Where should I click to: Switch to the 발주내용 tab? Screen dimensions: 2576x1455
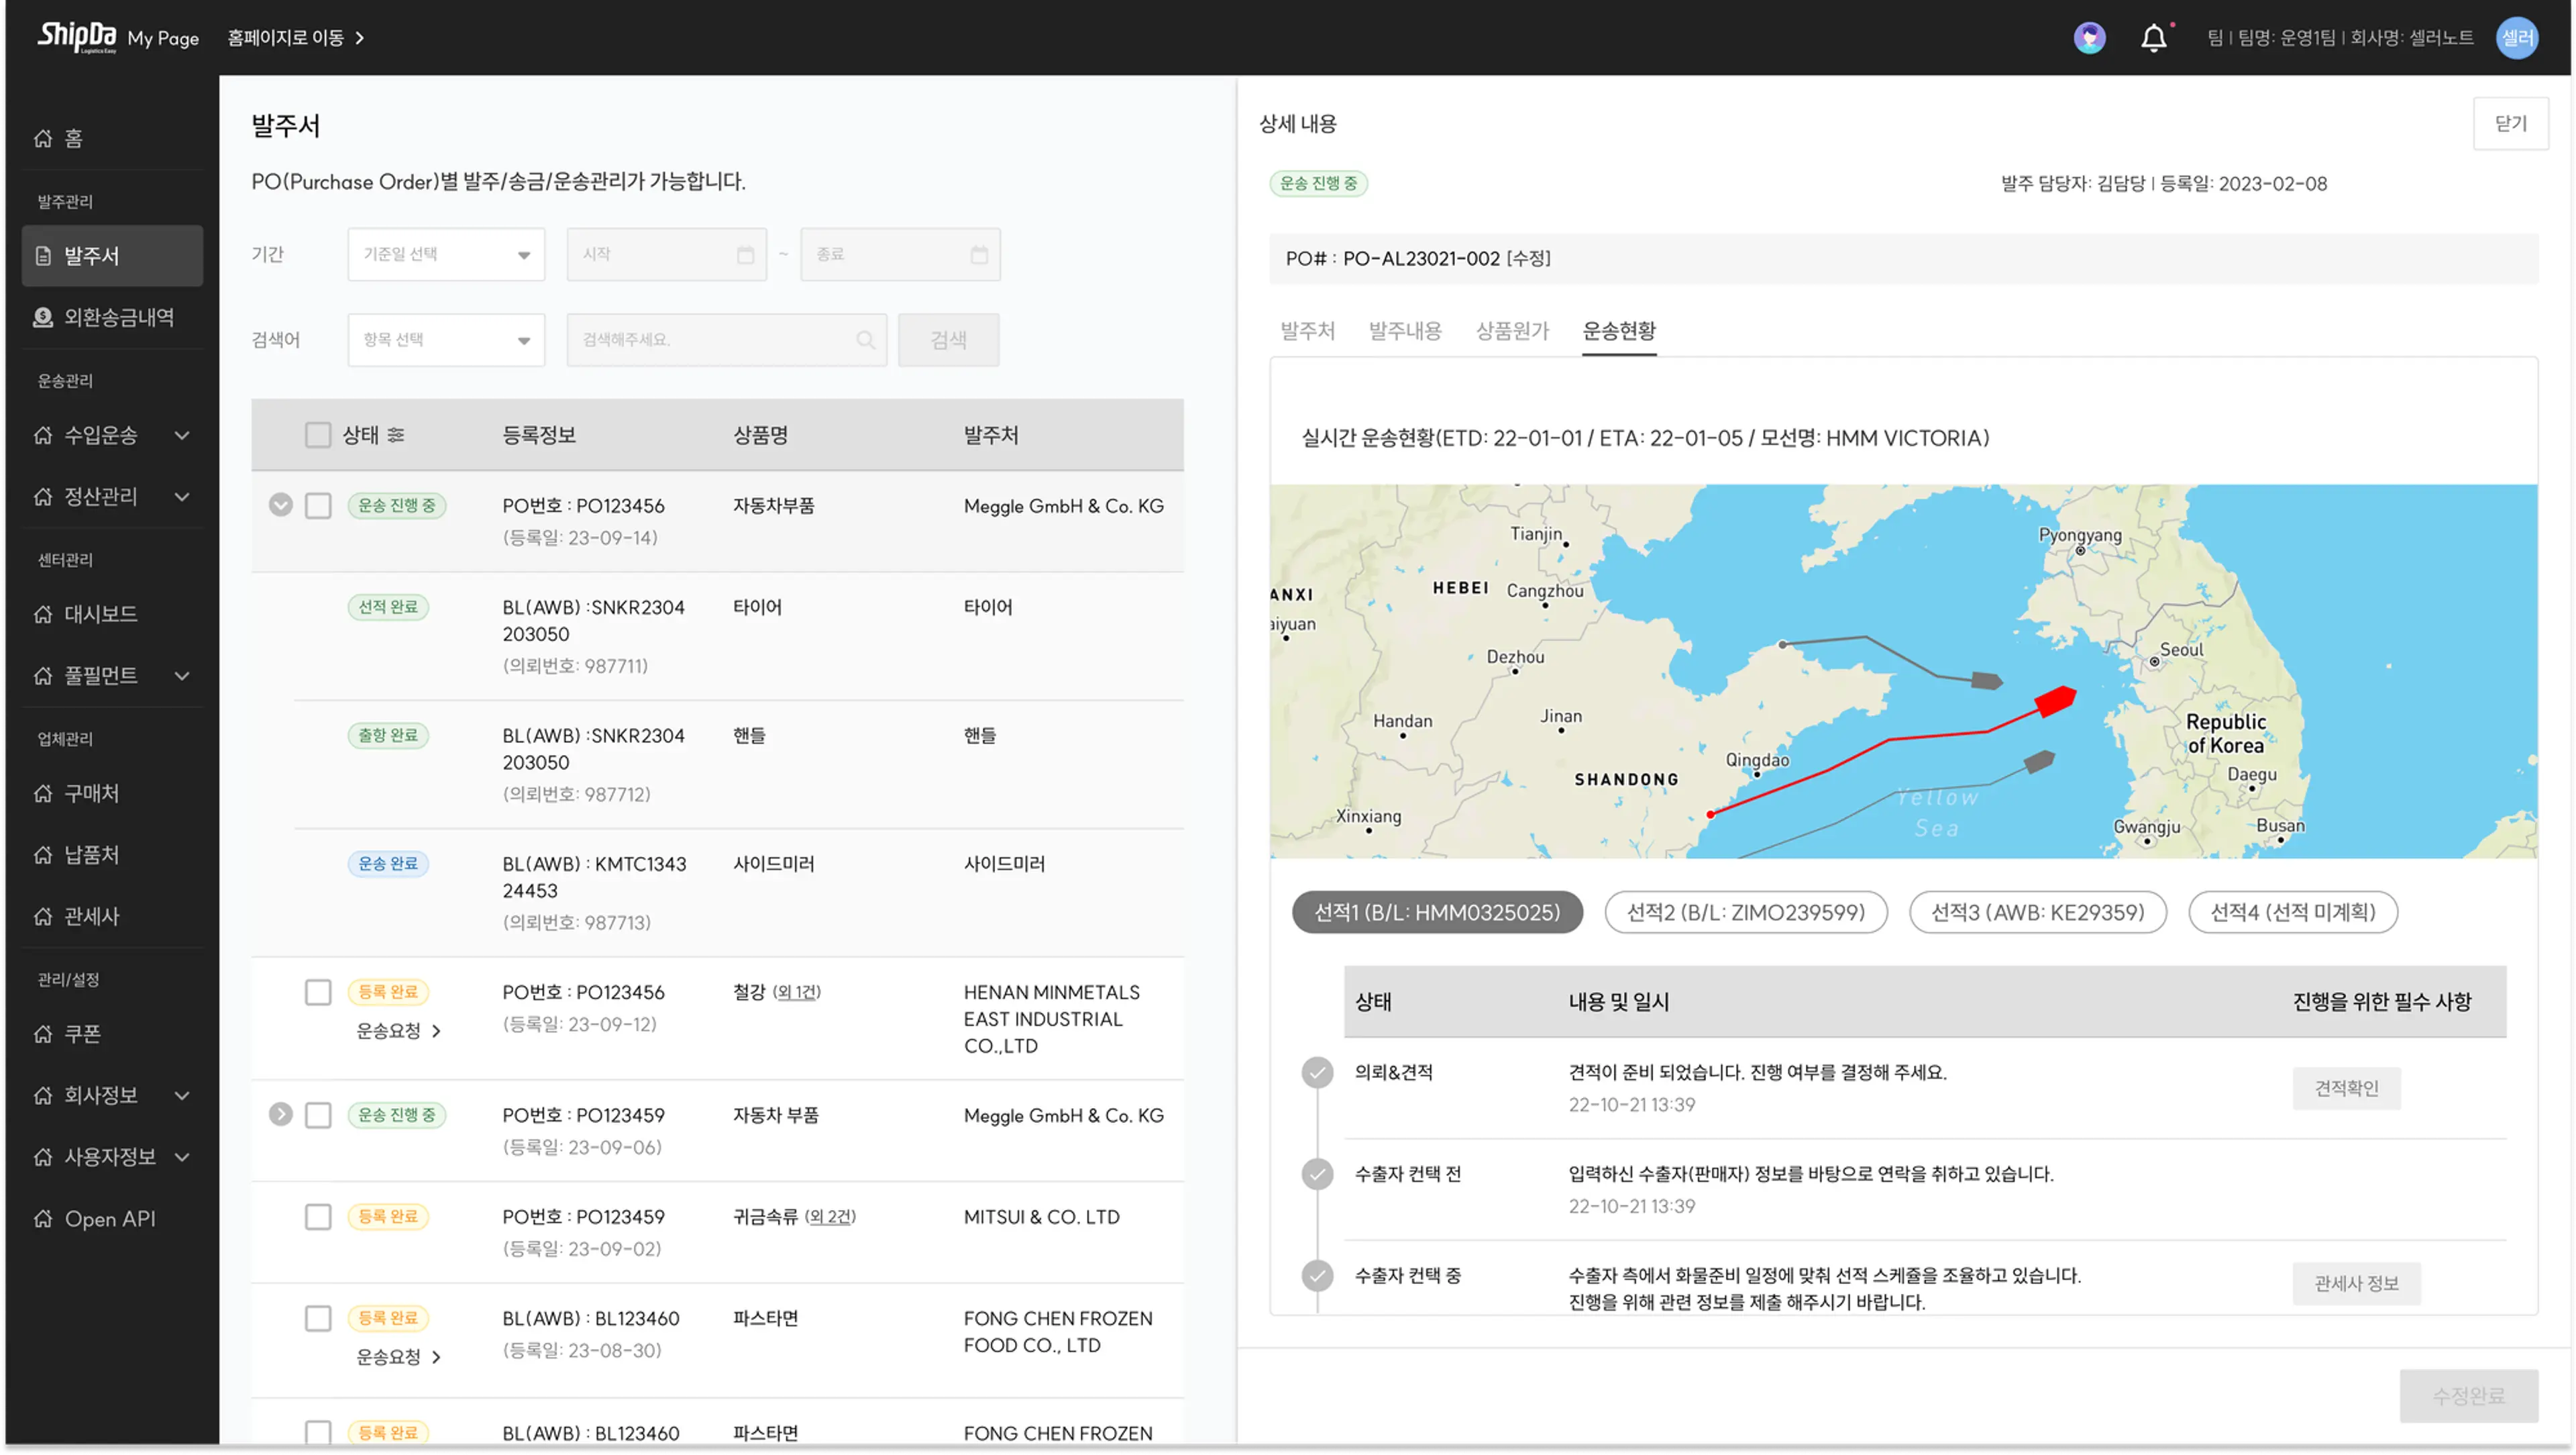click(1405, 330)
